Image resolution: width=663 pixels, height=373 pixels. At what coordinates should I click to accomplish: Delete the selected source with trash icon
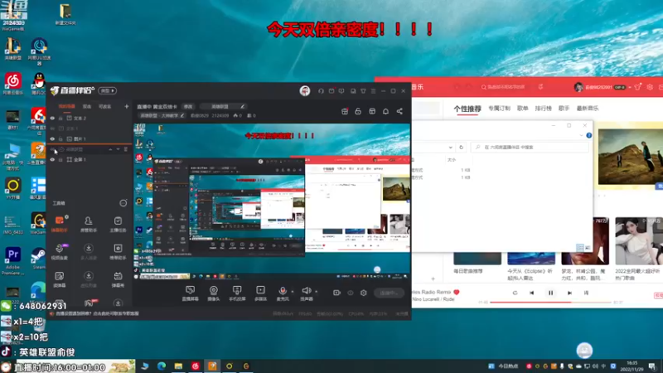126,149
